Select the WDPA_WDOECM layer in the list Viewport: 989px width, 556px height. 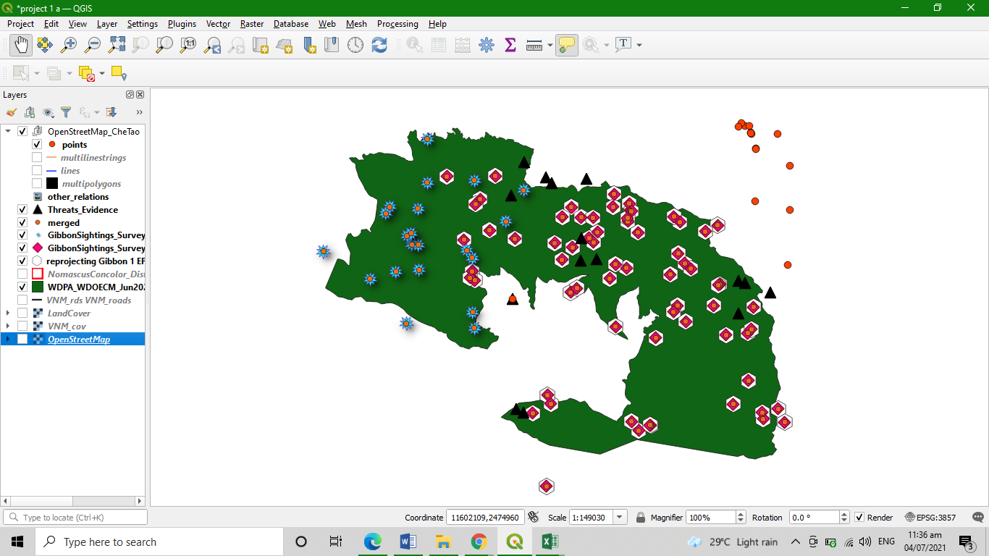(x=97, y=287)
